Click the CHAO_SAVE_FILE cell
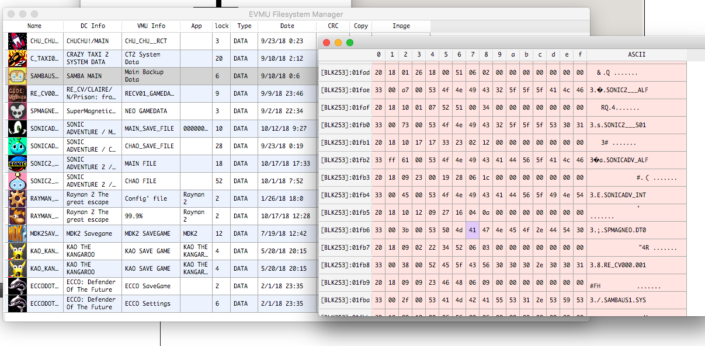 click(151, 146)
